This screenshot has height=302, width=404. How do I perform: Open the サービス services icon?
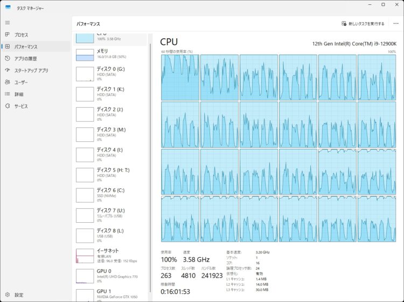pyautogui.click(x=8, y=106)
